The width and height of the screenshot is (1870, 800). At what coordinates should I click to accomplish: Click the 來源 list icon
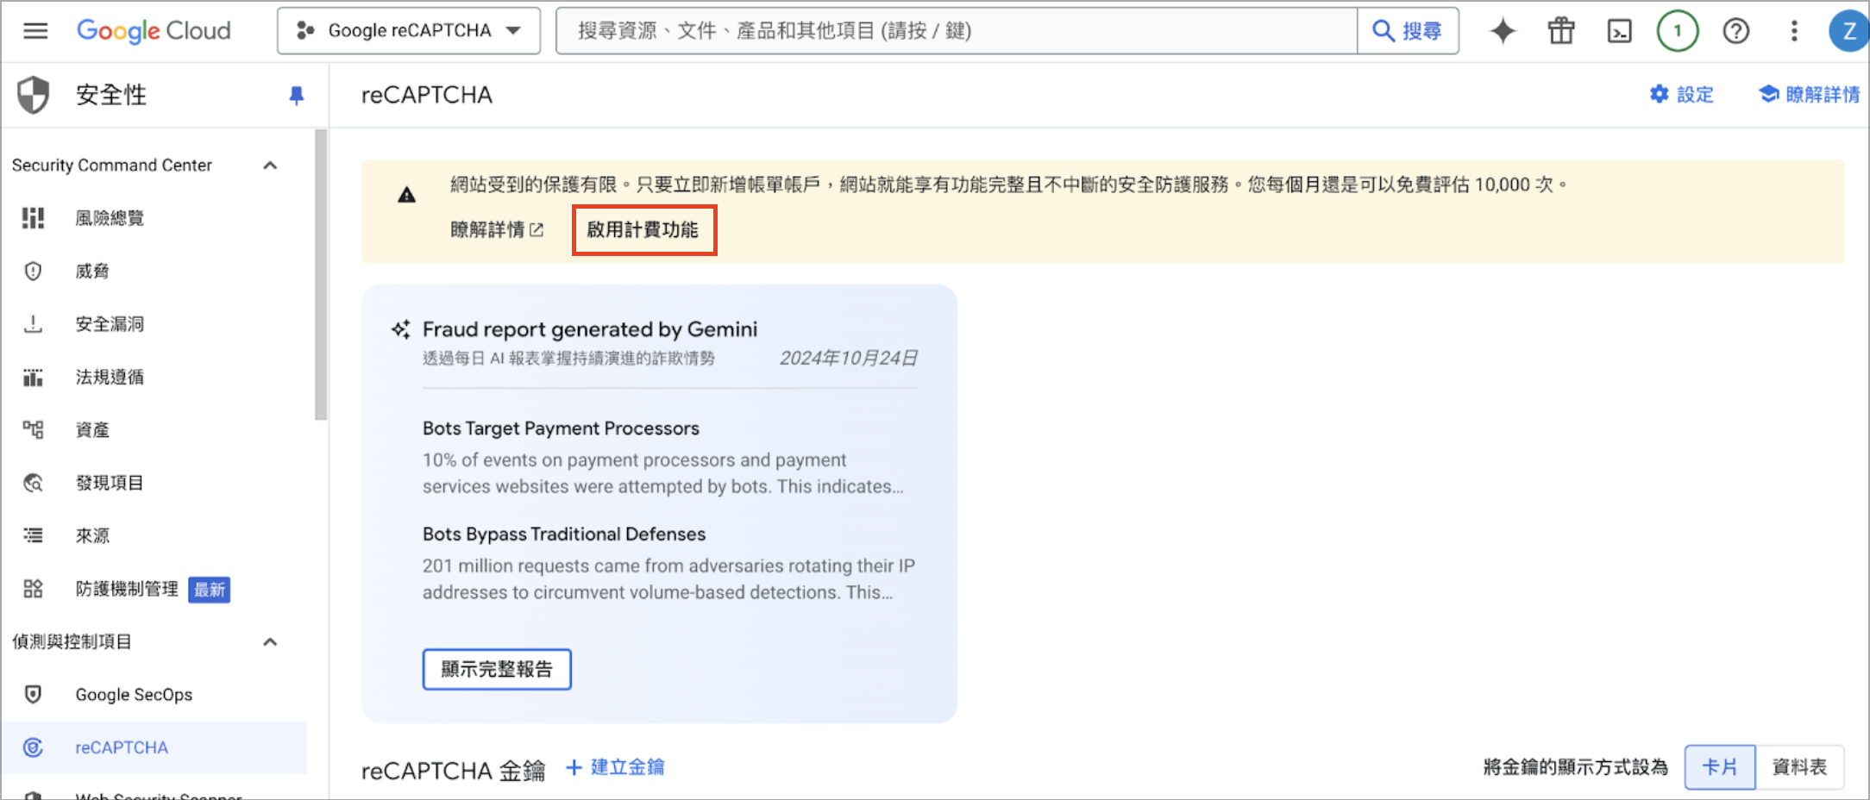pyautogui.click(x=33, y=535)
